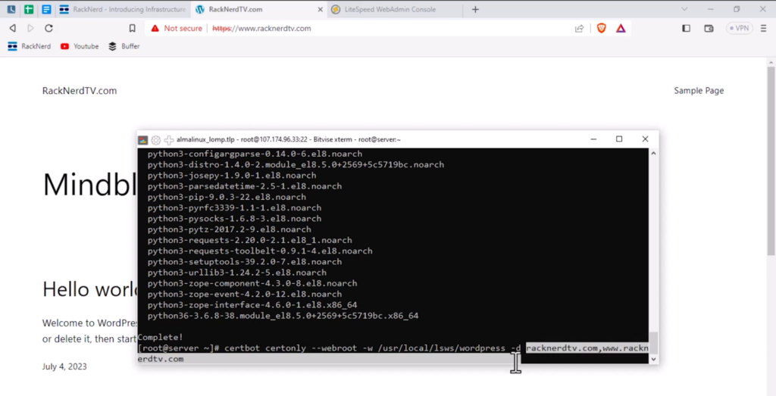Reload the page with refresh icon

click(48, 28)
